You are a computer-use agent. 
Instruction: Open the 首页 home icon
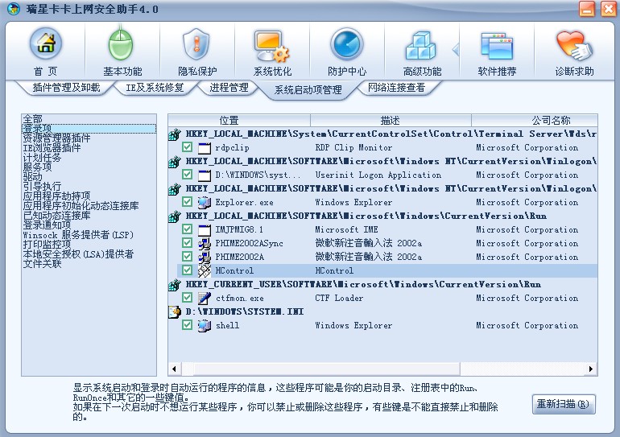pyautogui.click(x=46, y=43)
